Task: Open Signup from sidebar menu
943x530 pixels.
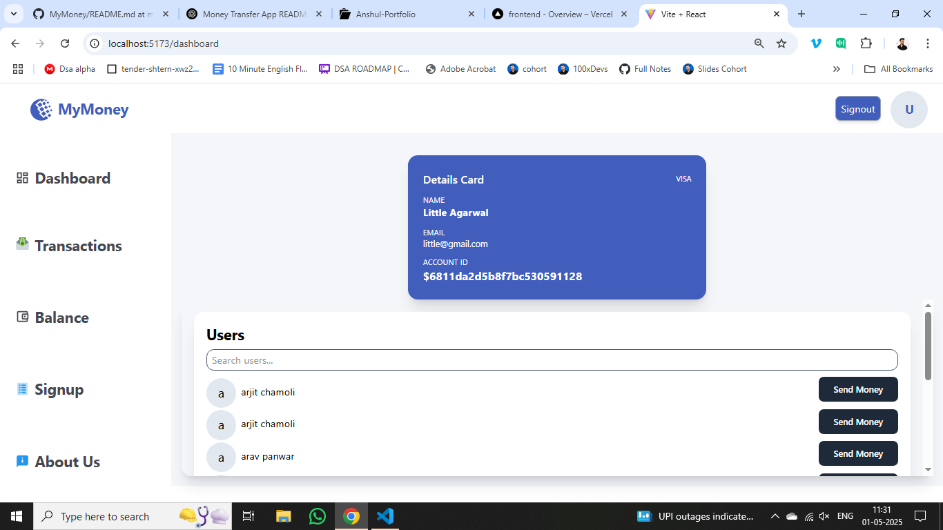Action: coord(59,389)
